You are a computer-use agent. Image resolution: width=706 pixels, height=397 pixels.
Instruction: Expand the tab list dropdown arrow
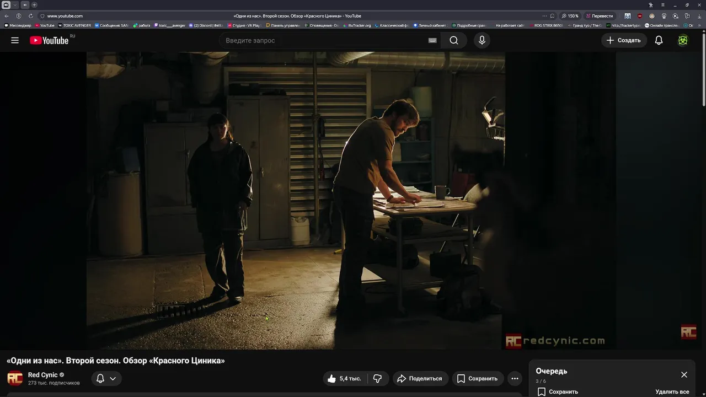15,5
